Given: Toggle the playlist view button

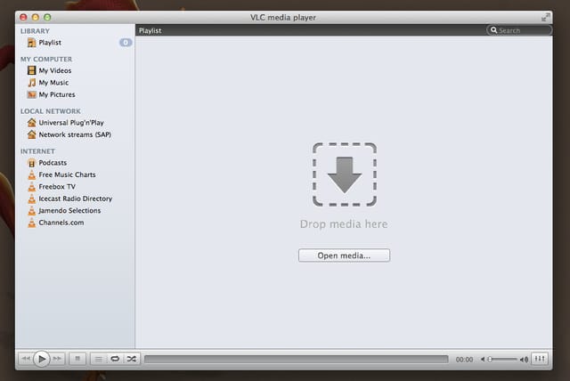Looking at the screenshot, I should 99,360.
